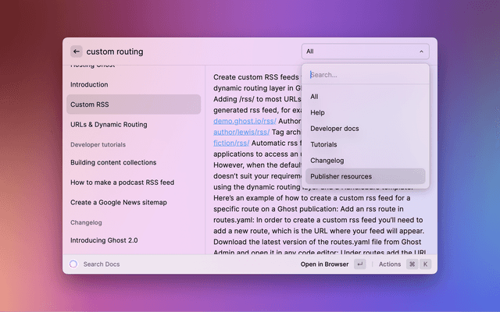This screenshot has width=500, height=312.
Task: Click the Command key icon
Action: click(412, 264)
